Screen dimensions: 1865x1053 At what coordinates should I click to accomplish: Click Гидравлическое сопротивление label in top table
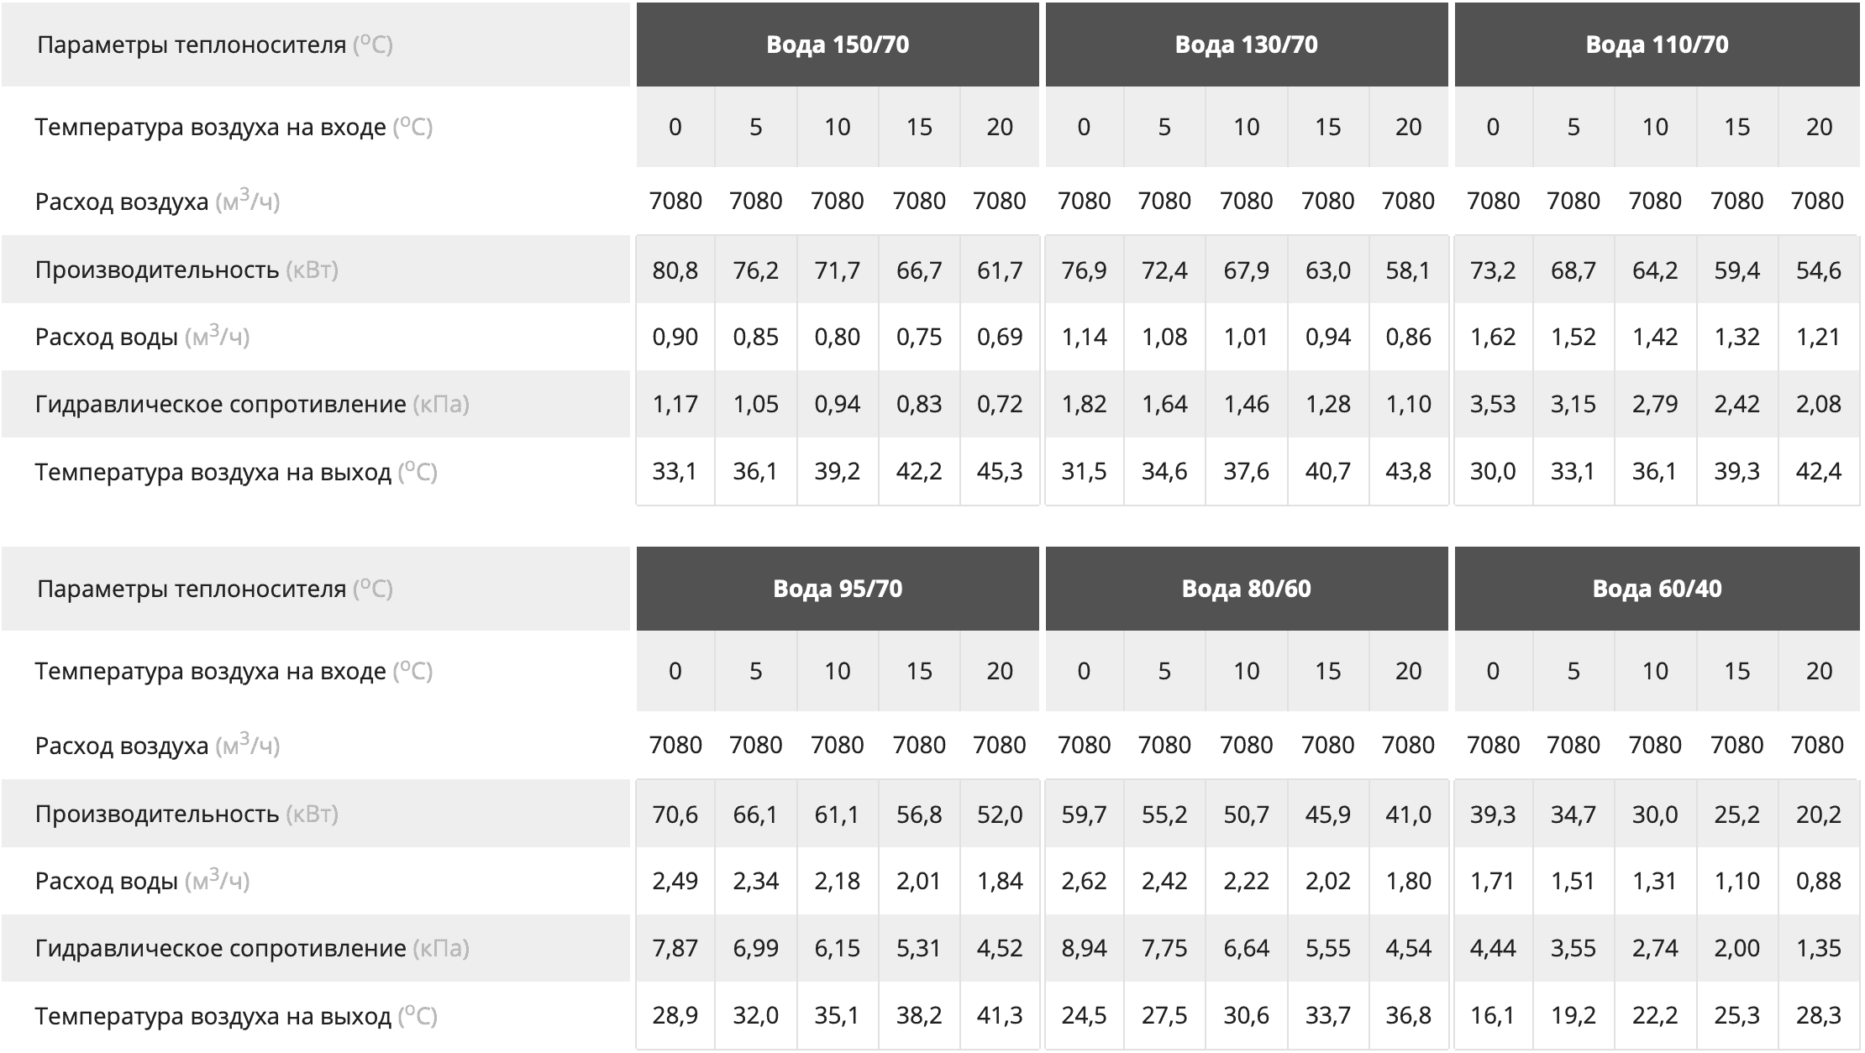(252, 405)
